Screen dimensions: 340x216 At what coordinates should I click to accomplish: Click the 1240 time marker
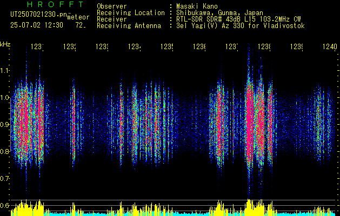coord(330,47)
